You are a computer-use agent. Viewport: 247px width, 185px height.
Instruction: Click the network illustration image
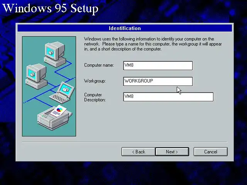tap(49, 86)
